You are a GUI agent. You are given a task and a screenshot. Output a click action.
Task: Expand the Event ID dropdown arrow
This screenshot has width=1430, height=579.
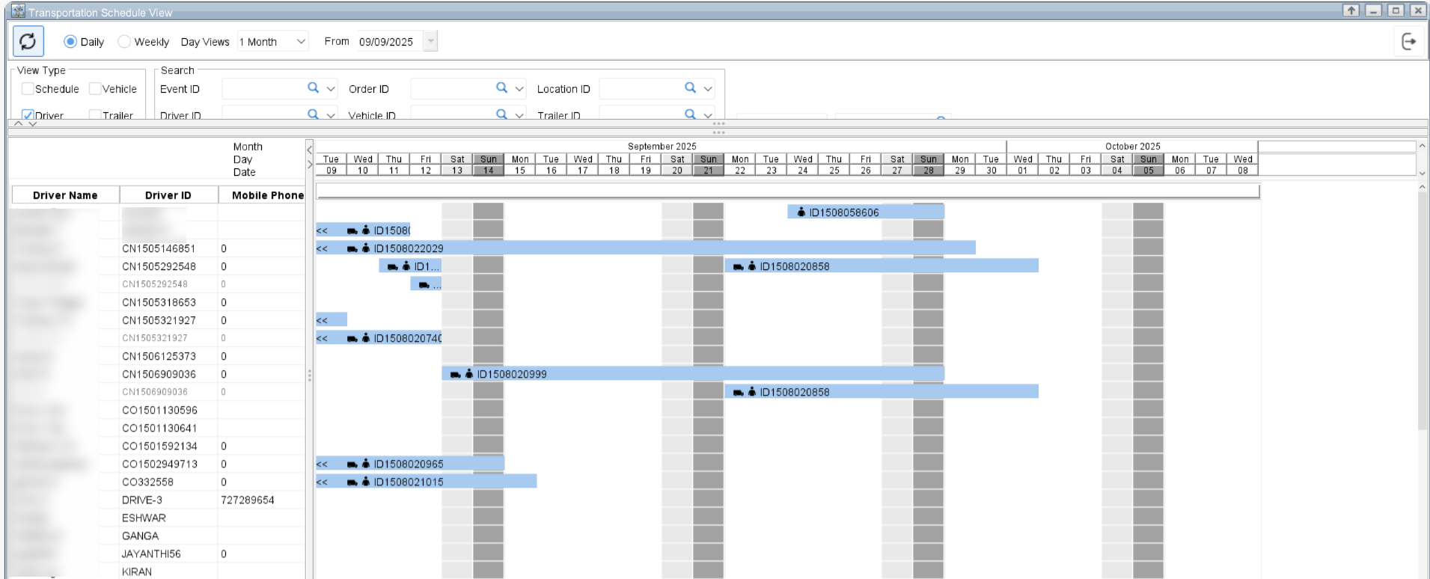tap(331, 89)
